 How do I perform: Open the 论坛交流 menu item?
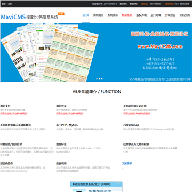pyautogui.click(x=185, y=15)
